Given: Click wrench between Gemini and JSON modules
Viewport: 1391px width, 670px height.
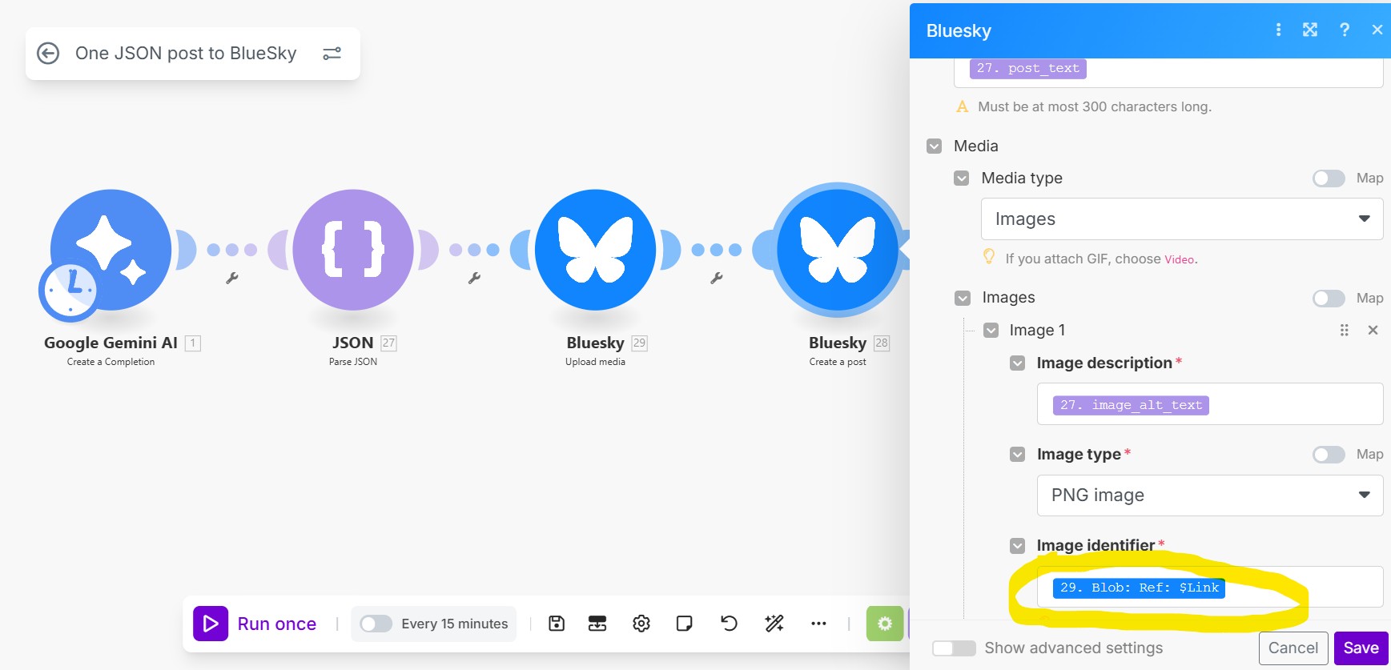Looking at the screenshot, I should pos(232,279).
